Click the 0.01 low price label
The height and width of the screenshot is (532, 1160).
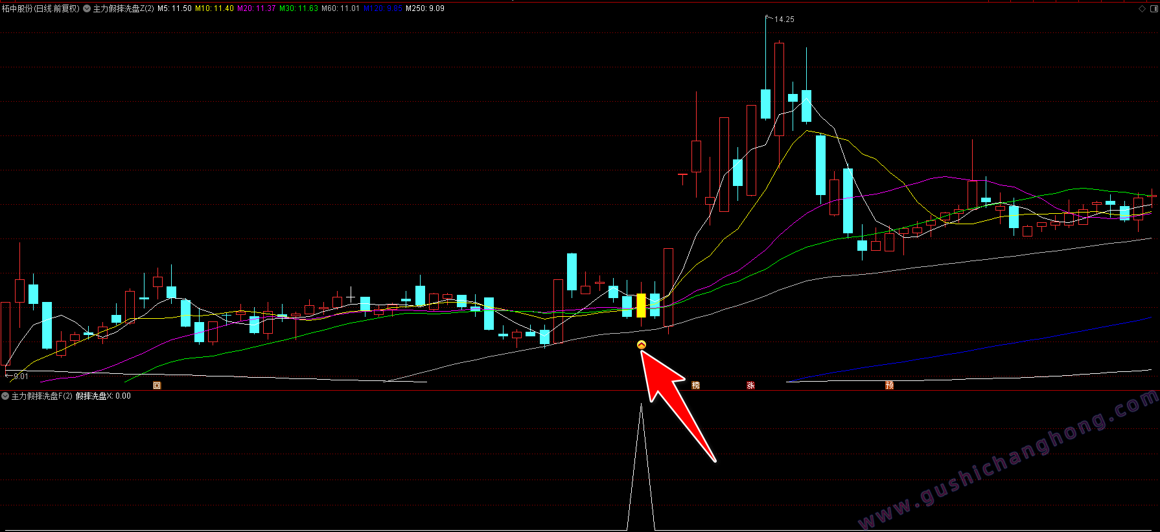(x=21, y=376)
